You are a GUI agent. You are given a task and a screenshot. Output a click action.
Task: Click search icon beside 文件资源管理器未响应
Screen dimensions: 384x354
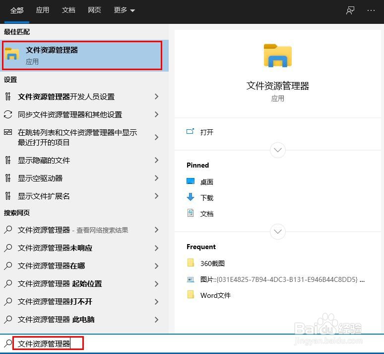pyautogui.click(x=8, y=248)
